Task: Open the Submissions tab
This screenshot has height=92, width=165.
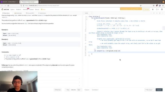Action: point(42,13)
